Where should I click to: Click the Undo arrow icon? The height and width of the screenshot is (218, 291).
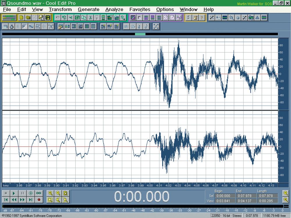58,18
